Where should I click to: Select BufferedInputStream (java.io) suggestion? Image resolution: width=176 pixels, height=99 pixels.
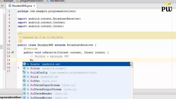tap(76, 85)
